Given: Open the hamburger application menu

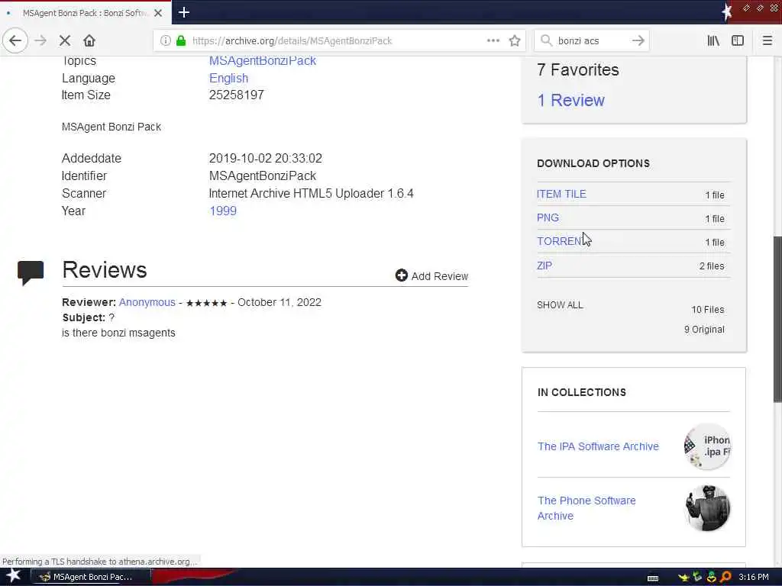Looking at the screenshot, I should tap(767, 40).
